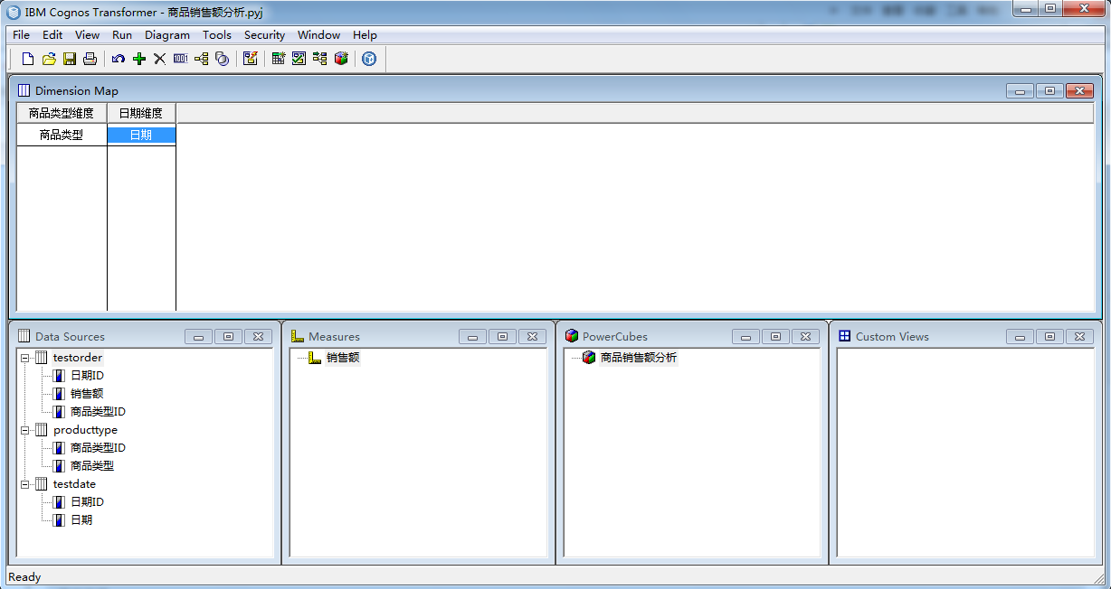Click the overlapping circles Show Scope icon

coord(222,59)
